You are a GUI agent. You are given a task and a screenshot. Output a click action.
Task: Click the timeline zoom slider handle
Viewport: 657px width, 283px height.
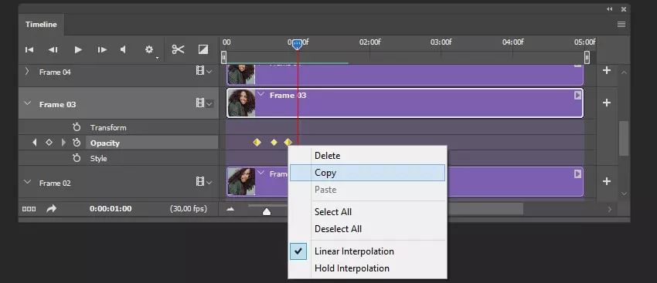267,211
